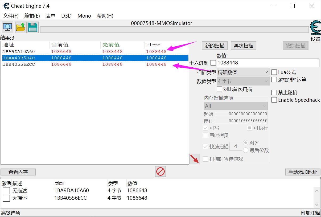
Task: Open the Mono menu
Action: point(84,16)
